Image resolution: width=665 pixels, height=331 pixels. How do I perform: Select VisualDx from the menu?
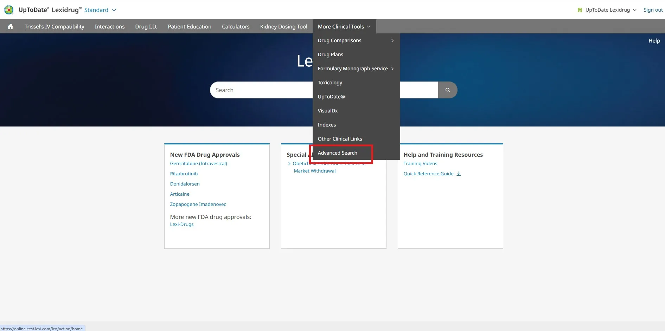356,111
